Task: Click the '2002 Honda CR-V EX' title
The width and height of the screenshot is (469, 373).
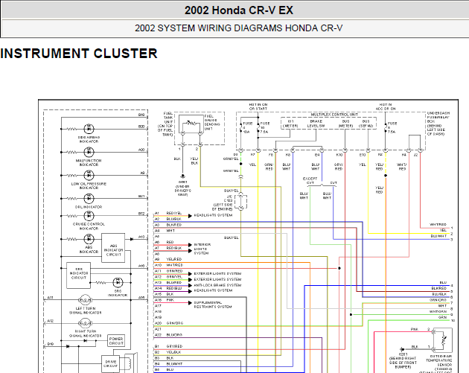Action: [x=239, y=10]
